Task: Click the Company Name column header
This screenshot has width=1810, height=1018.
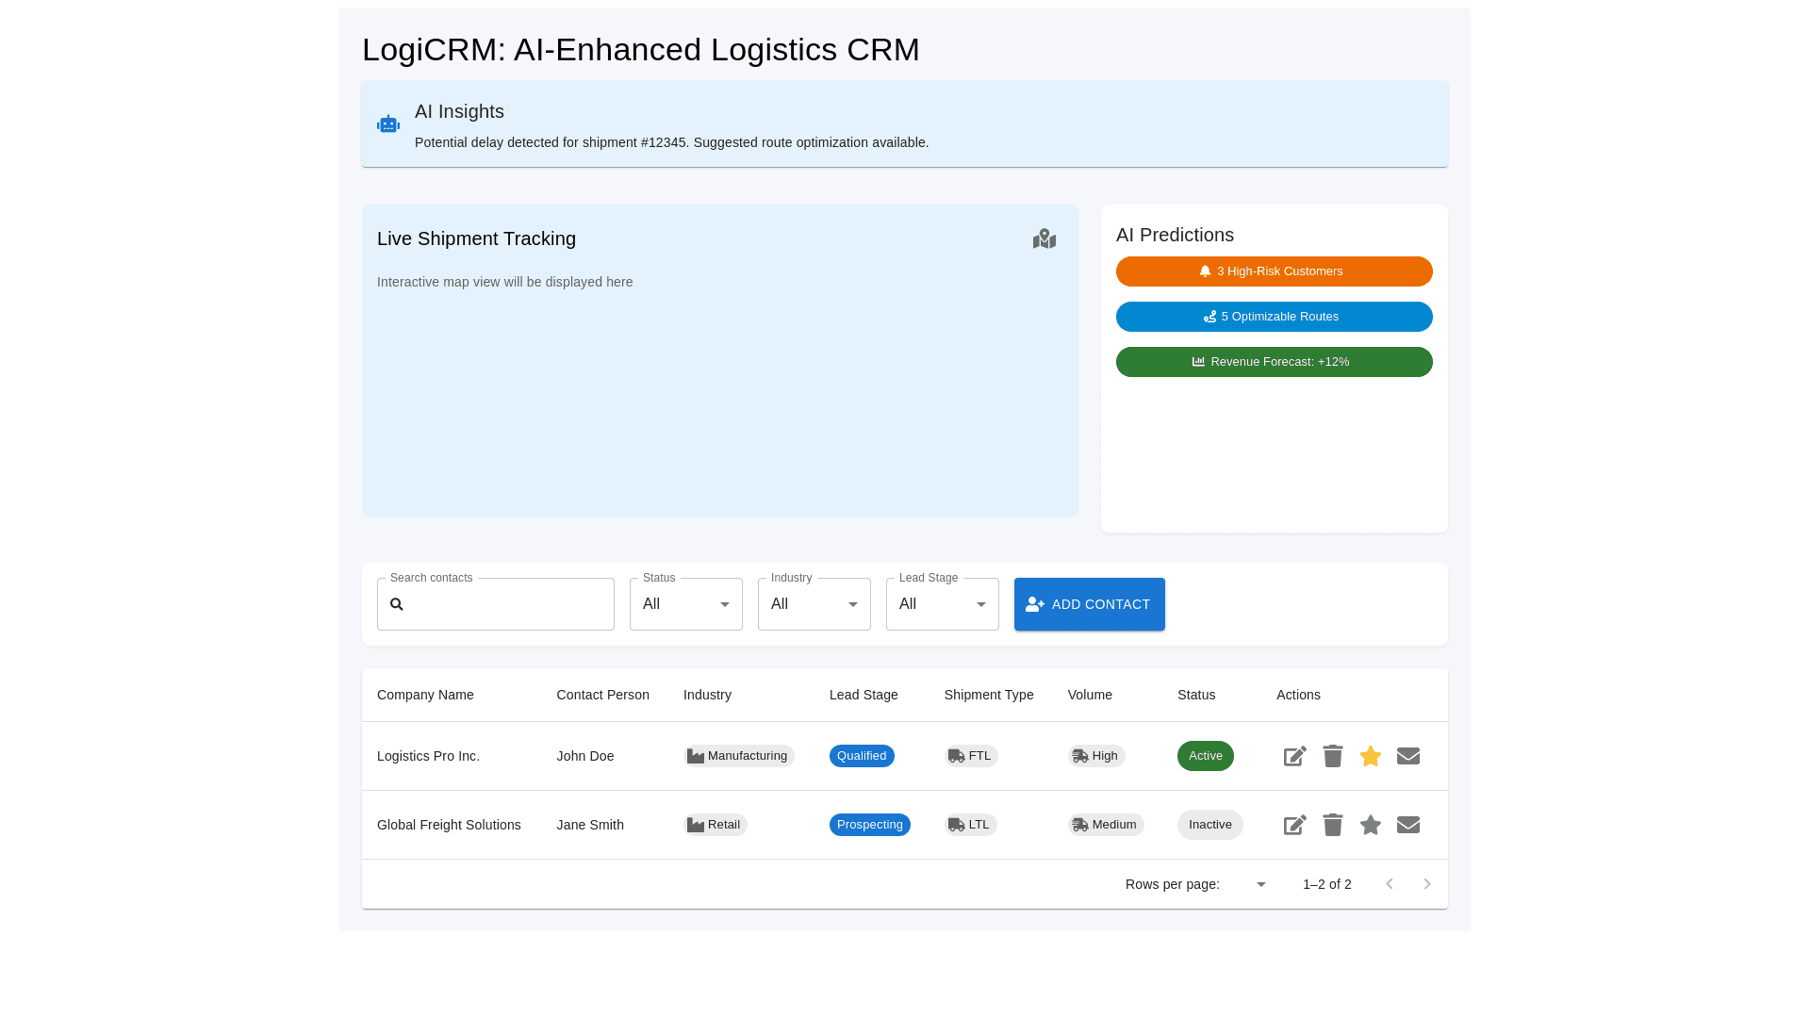Action: pos(425,695)
